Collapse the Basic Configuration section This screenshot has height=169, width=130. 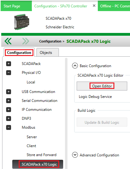tap(75, 66)
